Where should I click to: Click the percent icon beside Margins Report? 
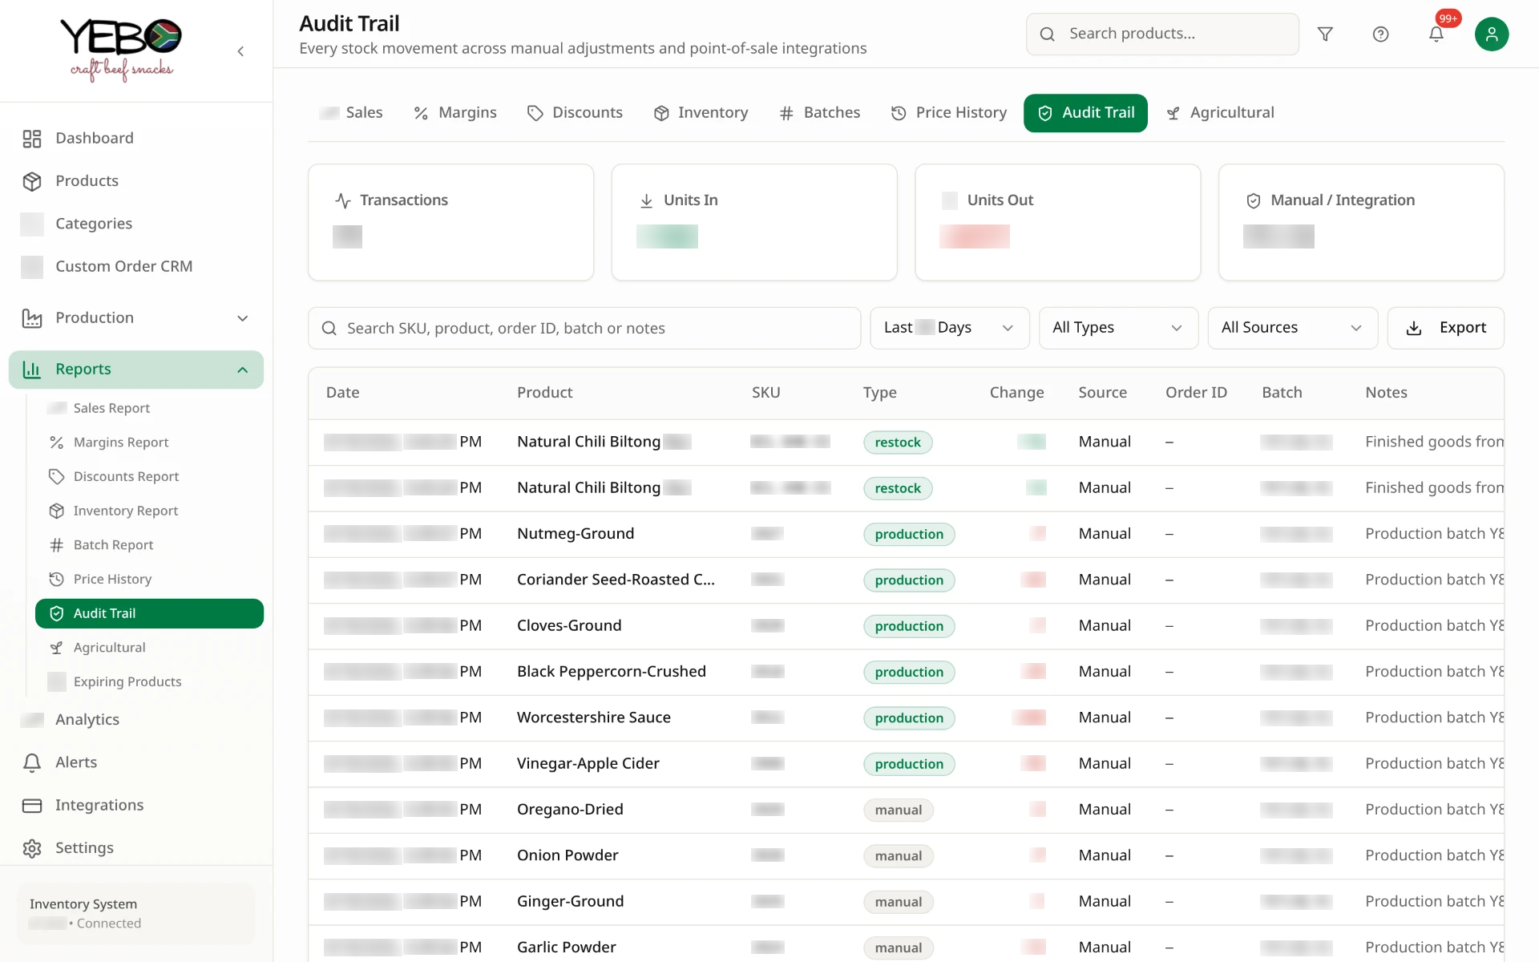click(56, 443)
